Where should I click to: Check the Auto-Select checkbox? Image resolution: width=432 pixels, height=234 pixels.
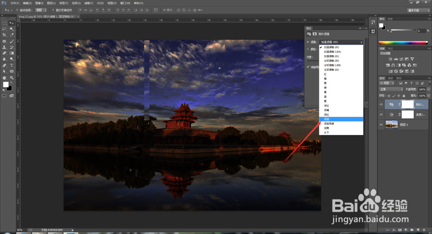(17, 10)
